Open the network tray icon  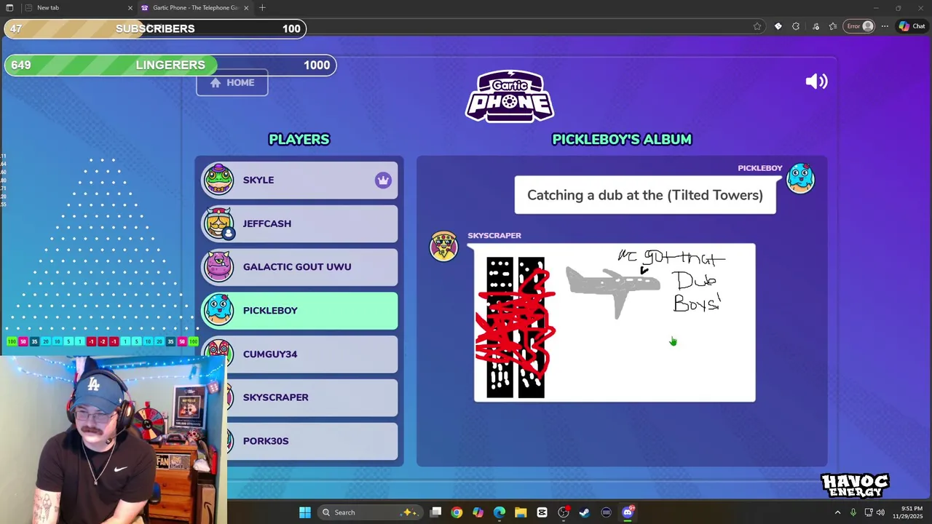coord(869,512)
